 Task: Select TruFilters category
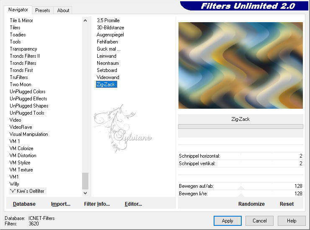19,77
